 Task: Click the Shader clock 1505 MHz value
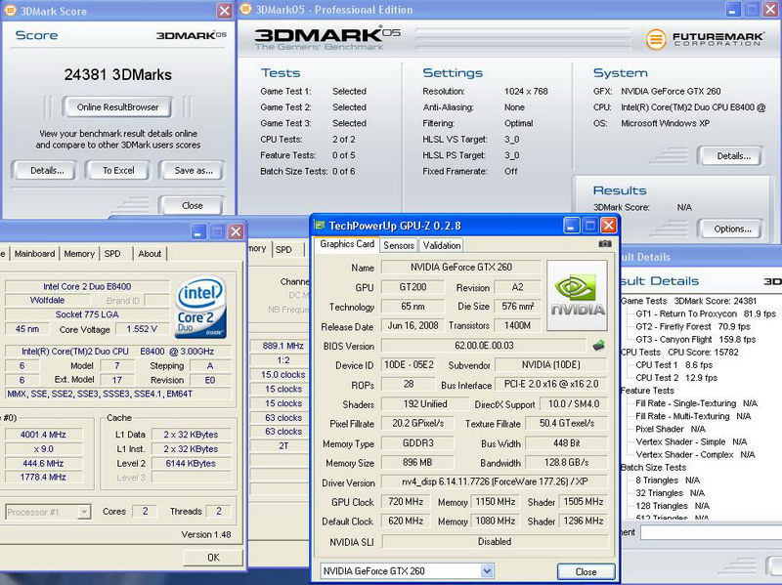coord(583,501)
